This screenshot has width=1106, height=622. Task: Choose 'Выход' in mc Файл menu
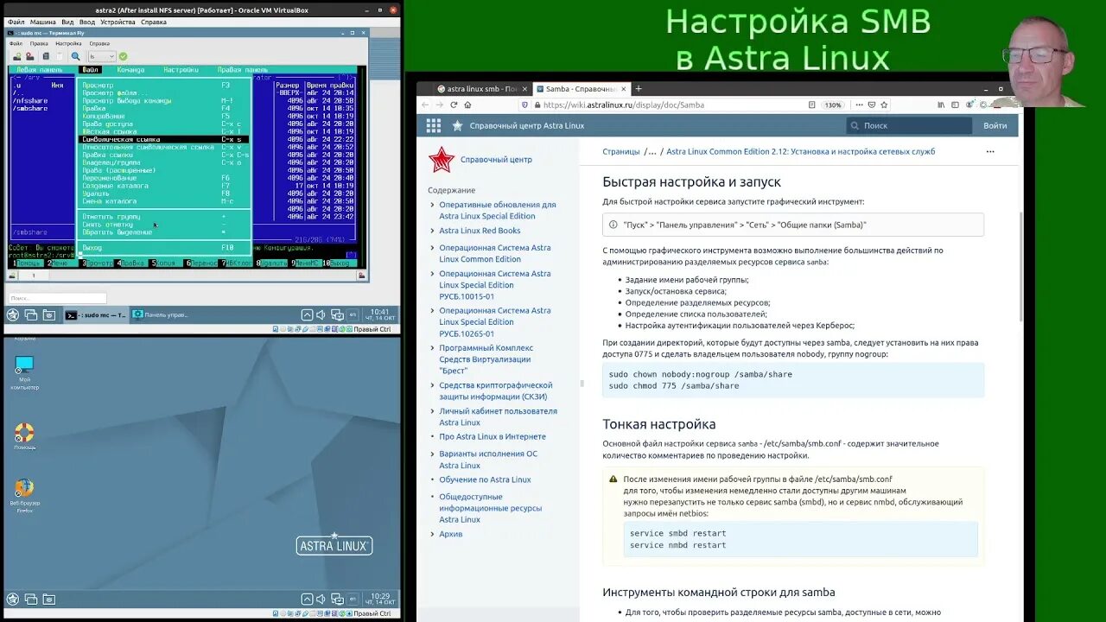164,248
